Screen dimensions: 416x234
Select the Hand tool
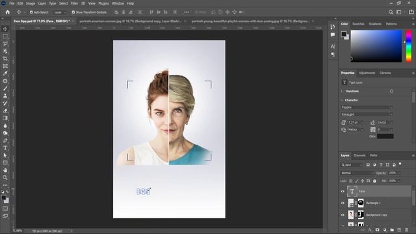pyautogui.click(x=5, y=170)
